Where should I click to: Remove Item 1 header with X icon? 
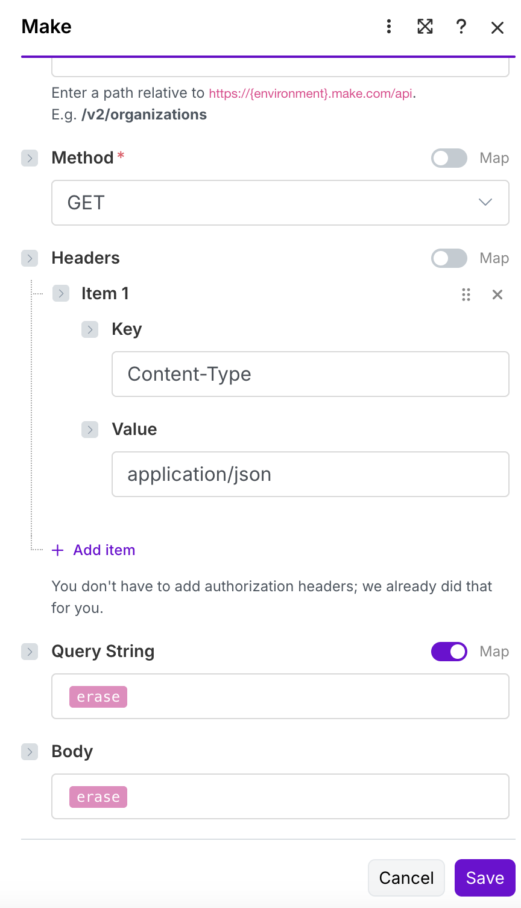coord(497,294)
